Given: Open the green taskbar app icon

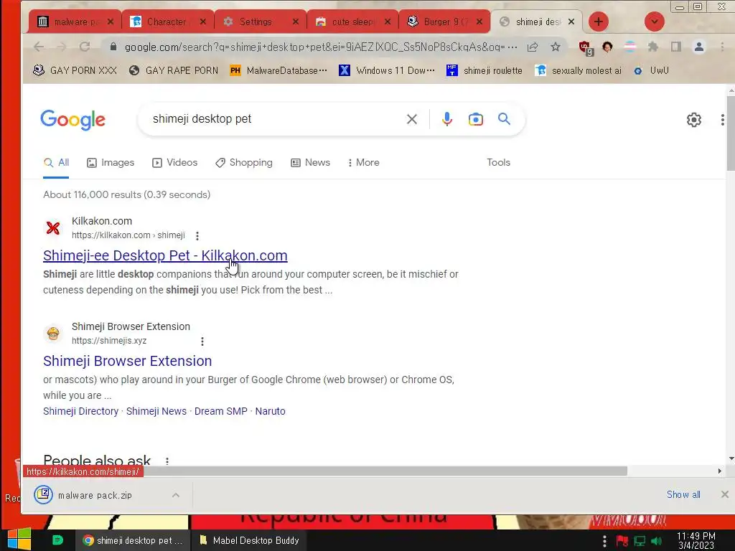Looking at the screenshot, I should point(57,540).
